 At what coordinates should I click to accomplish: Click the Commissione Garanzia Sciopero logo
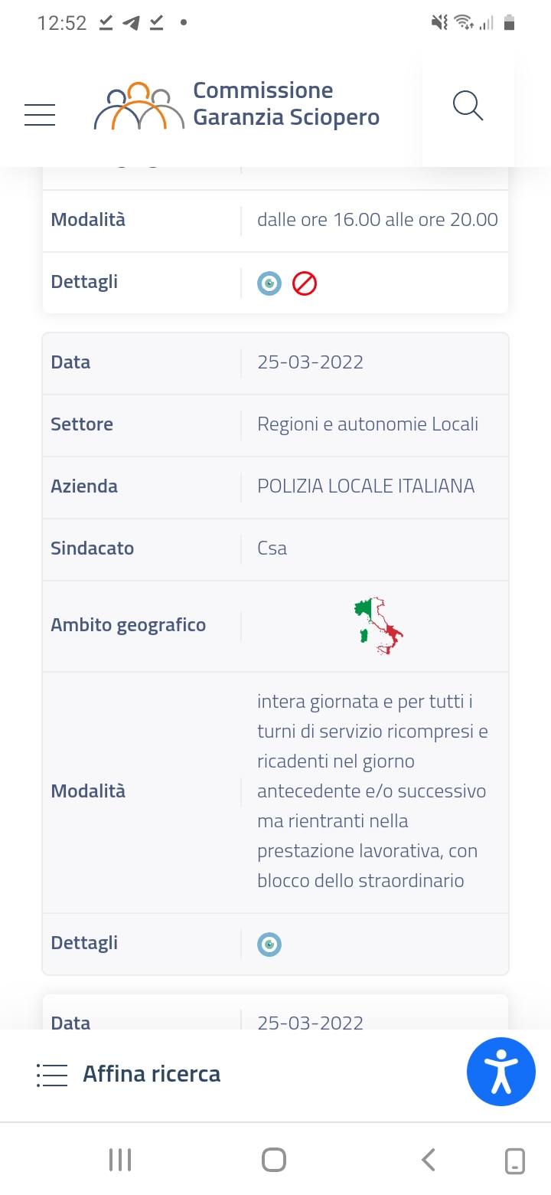[139, 106]
